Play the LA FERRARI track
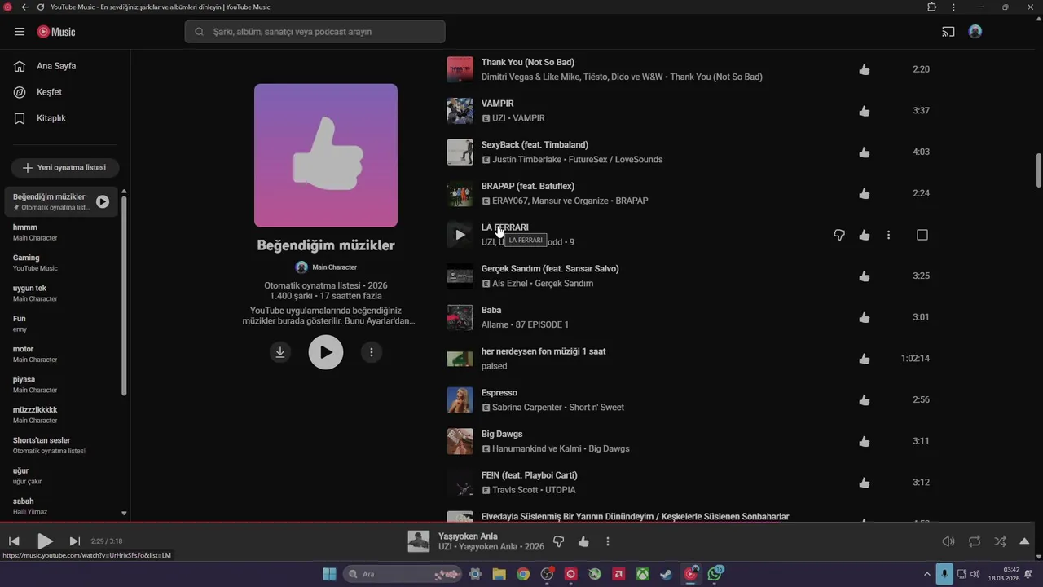 (x=460, y=235)
